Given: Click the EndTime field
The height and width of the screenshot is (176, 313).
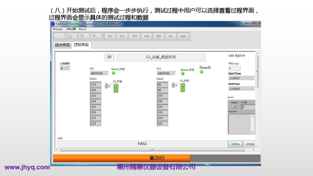Looking at the screenshot, I should (x=241, y=89).
